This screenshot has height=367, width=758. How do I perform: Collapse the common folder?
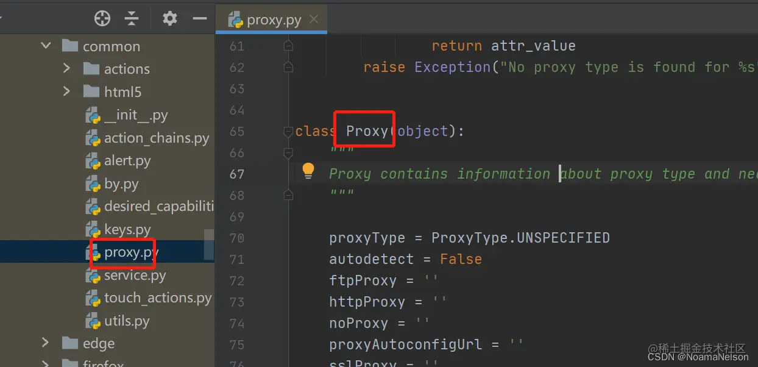[46, 46]
